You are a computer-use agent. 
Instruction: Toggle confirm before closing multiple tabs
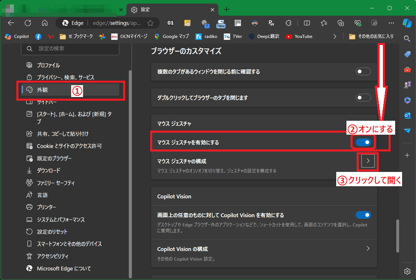[363, 72]
